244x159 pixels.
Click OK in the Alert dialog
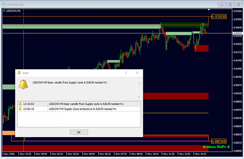tap(79, 132)
